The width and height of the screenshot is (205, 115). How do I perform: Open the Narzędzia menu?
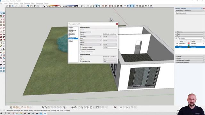(27, 3)
